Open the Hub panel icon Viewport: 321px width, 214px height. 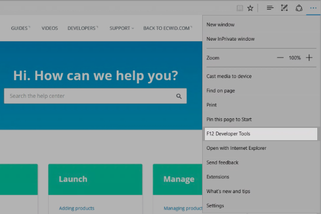(x=270, y=8)
